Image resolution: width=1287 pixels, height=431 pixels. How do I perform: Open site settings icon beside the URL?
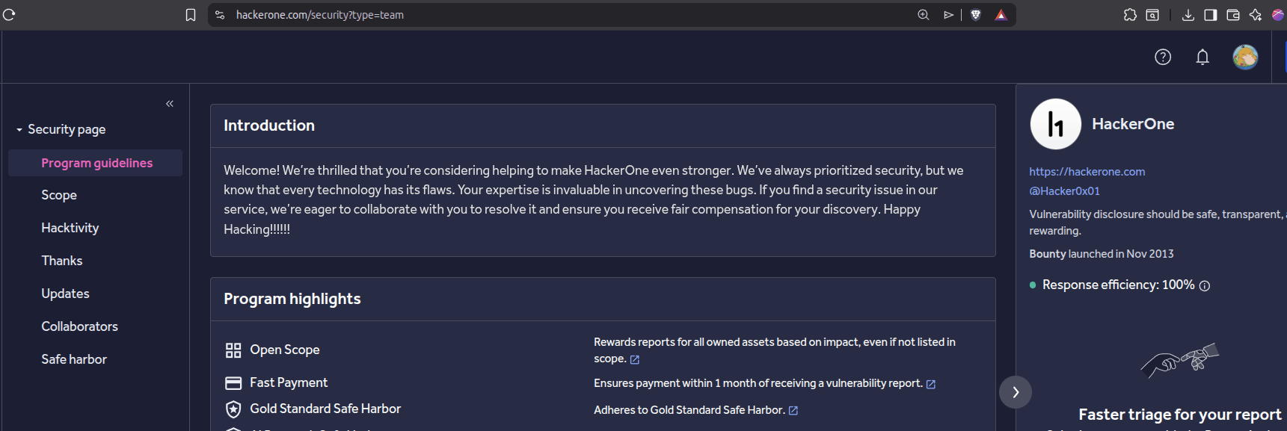tap(220, 15)
